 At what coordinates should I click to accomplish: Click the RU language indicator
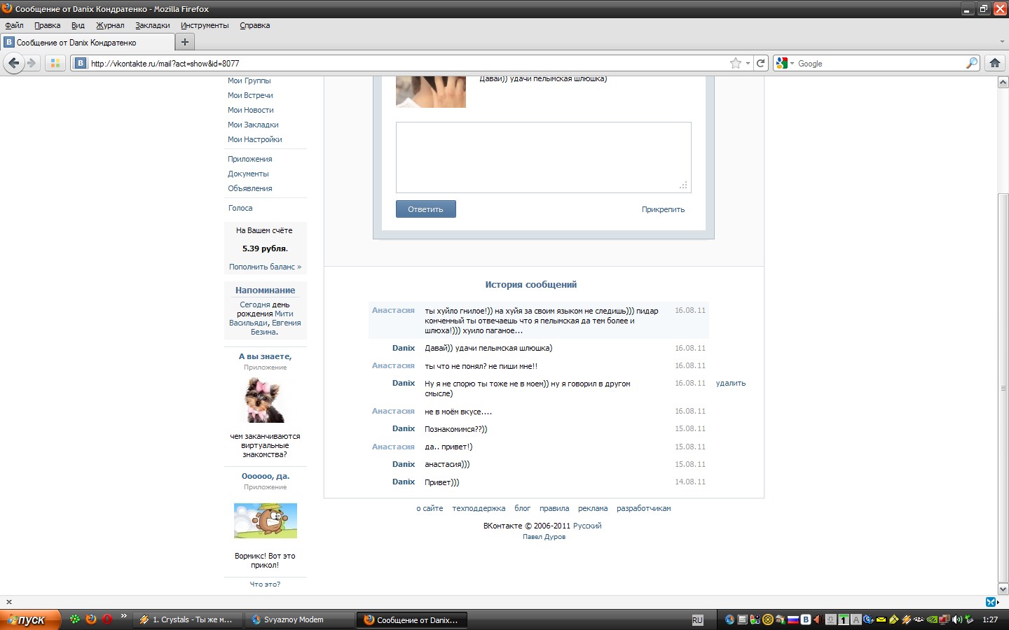[x=697, y=620]
